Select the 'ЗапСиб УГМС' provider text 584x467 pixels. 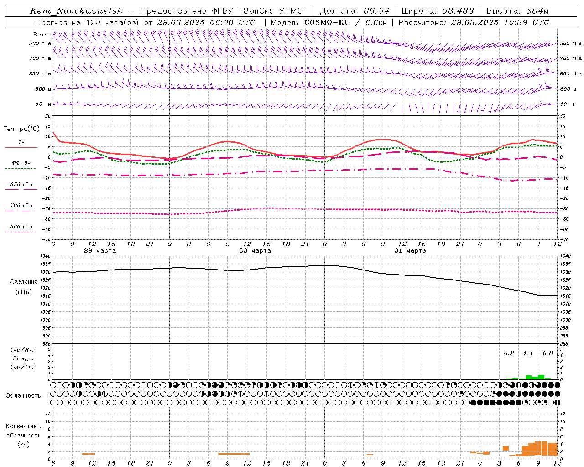273,11
